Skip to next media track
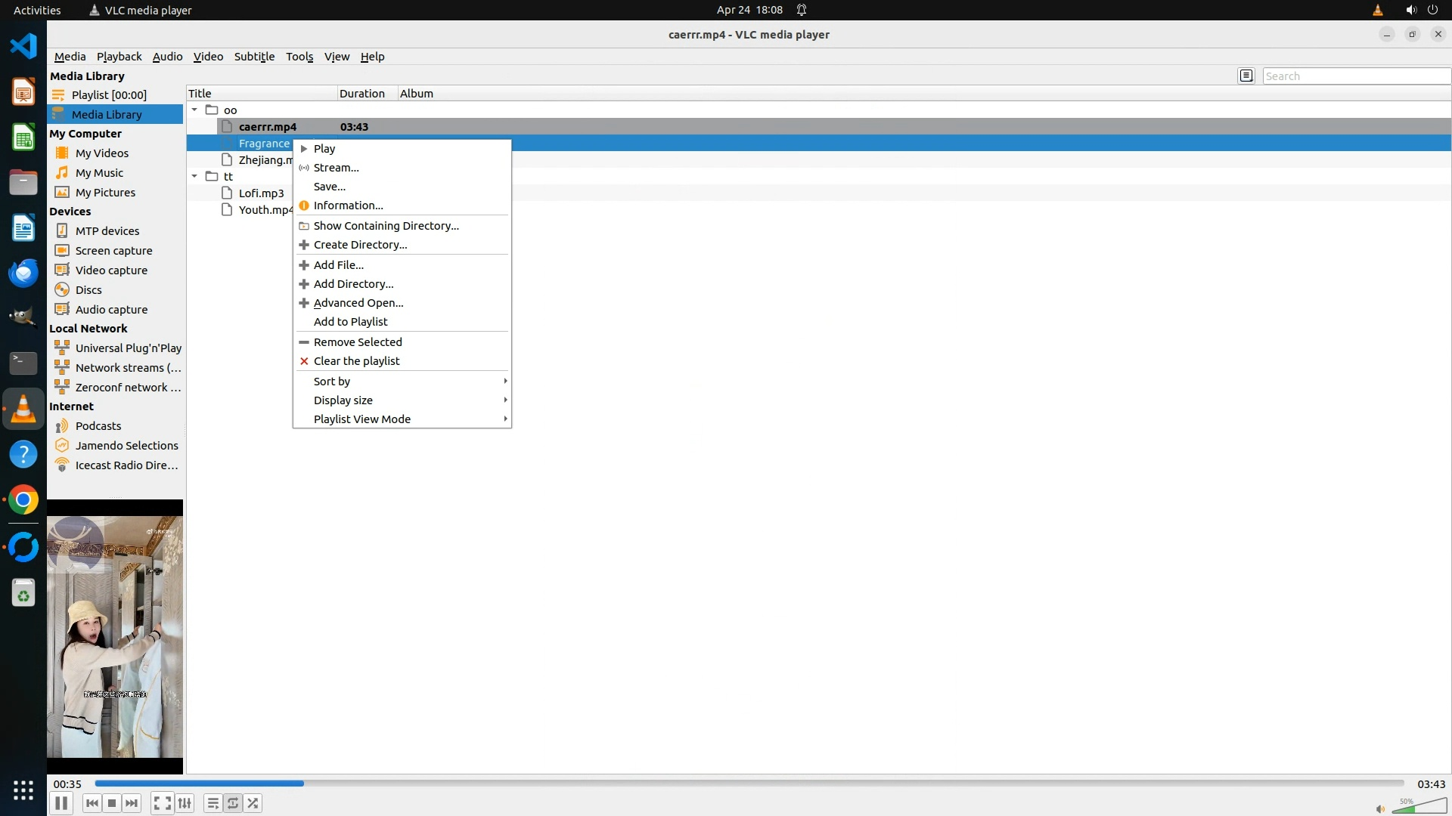The width and height of the screenshot is (1452, 816). (x=132, y=803)
